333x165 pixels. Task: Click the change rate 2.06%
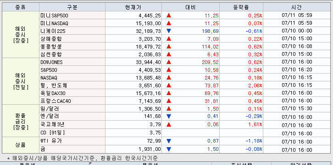tap(255, 85)
